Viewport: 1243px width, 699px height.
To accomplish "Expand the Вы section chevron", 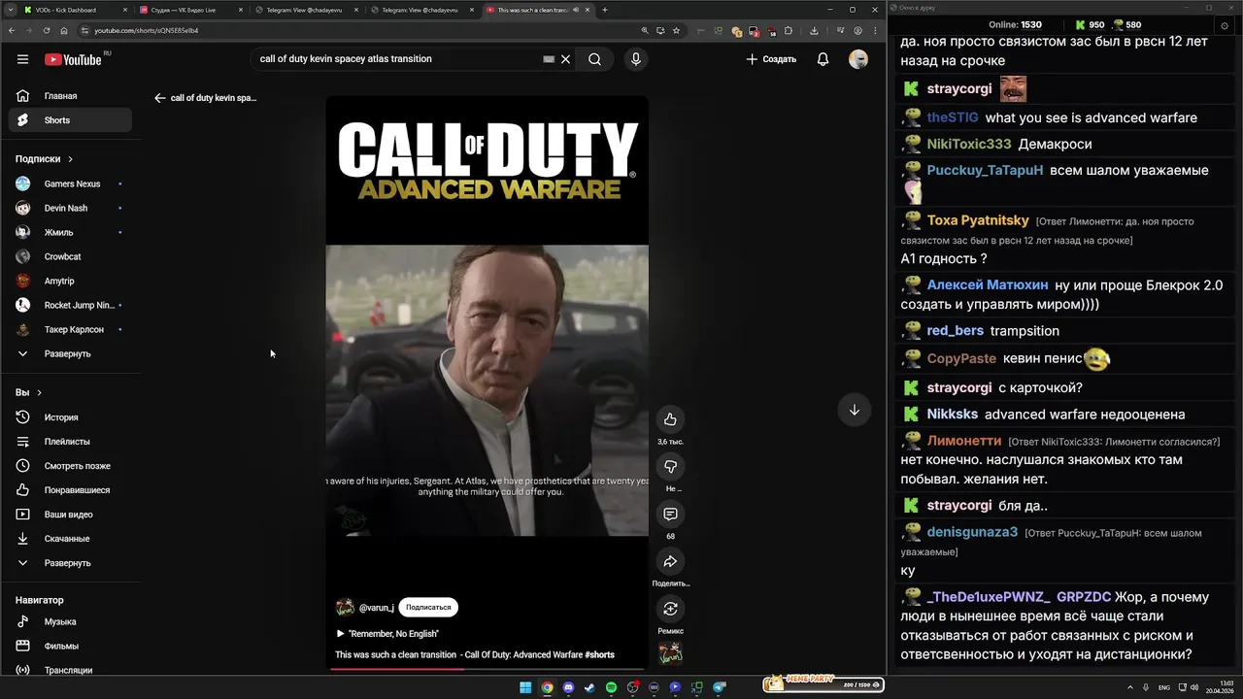I will 39,393.
